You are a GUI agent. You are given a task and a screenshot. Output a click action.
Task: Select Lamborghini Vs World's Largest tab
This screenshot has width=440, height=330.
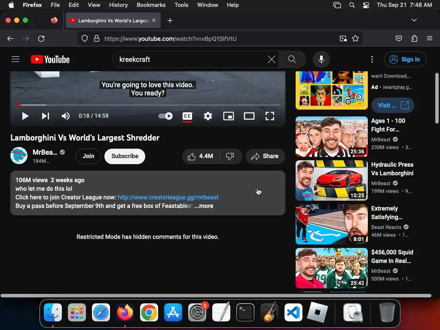click(x=113, y=21)
